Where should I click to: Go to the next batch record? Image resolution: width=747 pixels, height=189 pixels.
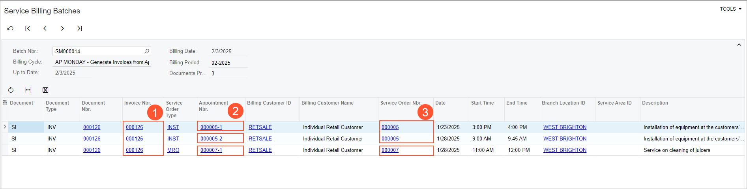pos(62,28)
